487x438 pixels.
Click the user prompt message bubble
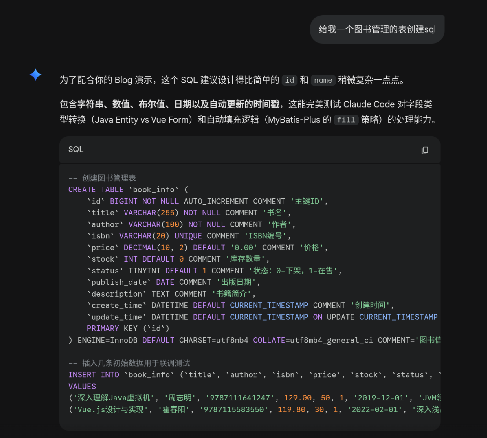(x=377, y=29)
